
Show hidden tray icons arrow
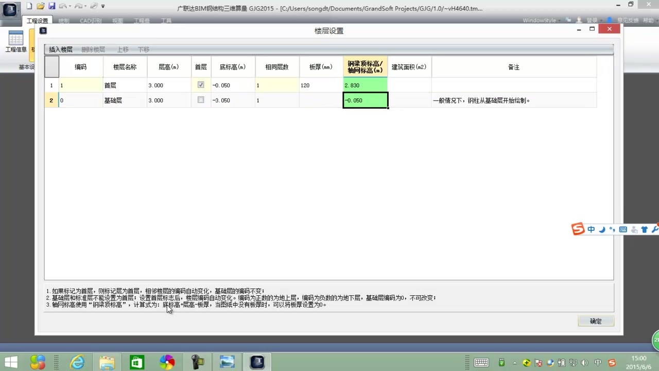[x=514, y=363]
